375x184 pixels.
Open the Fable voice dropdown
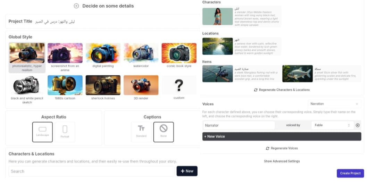click(332, 125)
